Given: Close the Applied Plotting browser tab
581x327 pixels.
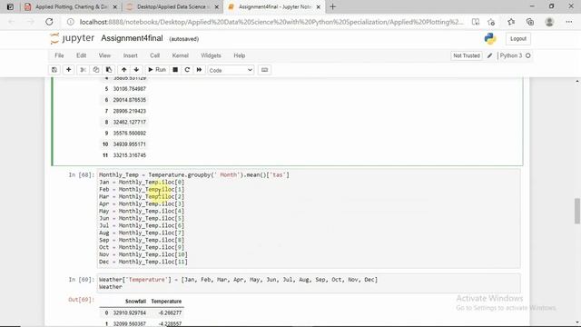Looking at the screenshot, I should point(115,6).
